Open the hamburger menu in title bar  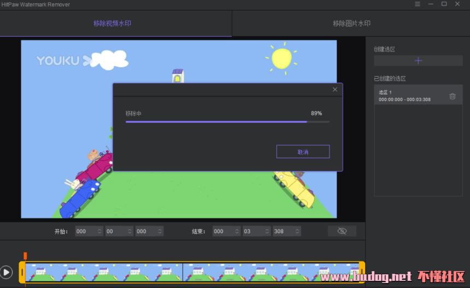pos(417,4)
